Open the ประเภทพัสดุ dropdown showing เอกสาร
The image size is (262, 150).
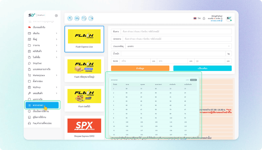click(x=179, y=46)
